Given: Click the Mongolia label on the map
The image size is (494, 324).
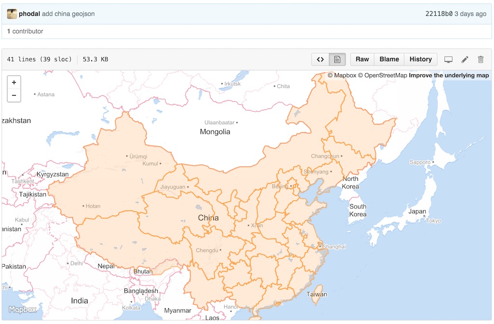Looking at the screenshot, I should click(x=215, y=132).
